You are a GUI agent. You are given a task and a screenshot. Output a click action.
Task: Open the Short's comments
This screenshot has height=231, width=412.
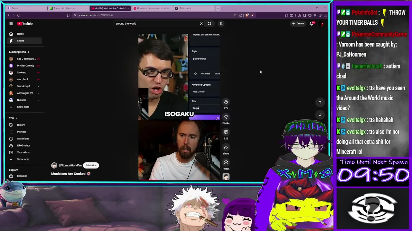[226, 132]
